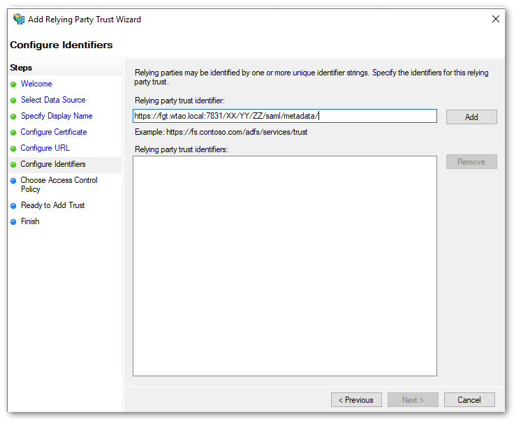Screen dimensions: 514x421
Task: Click the relying party trust identifier field
Action: point(284,116)
